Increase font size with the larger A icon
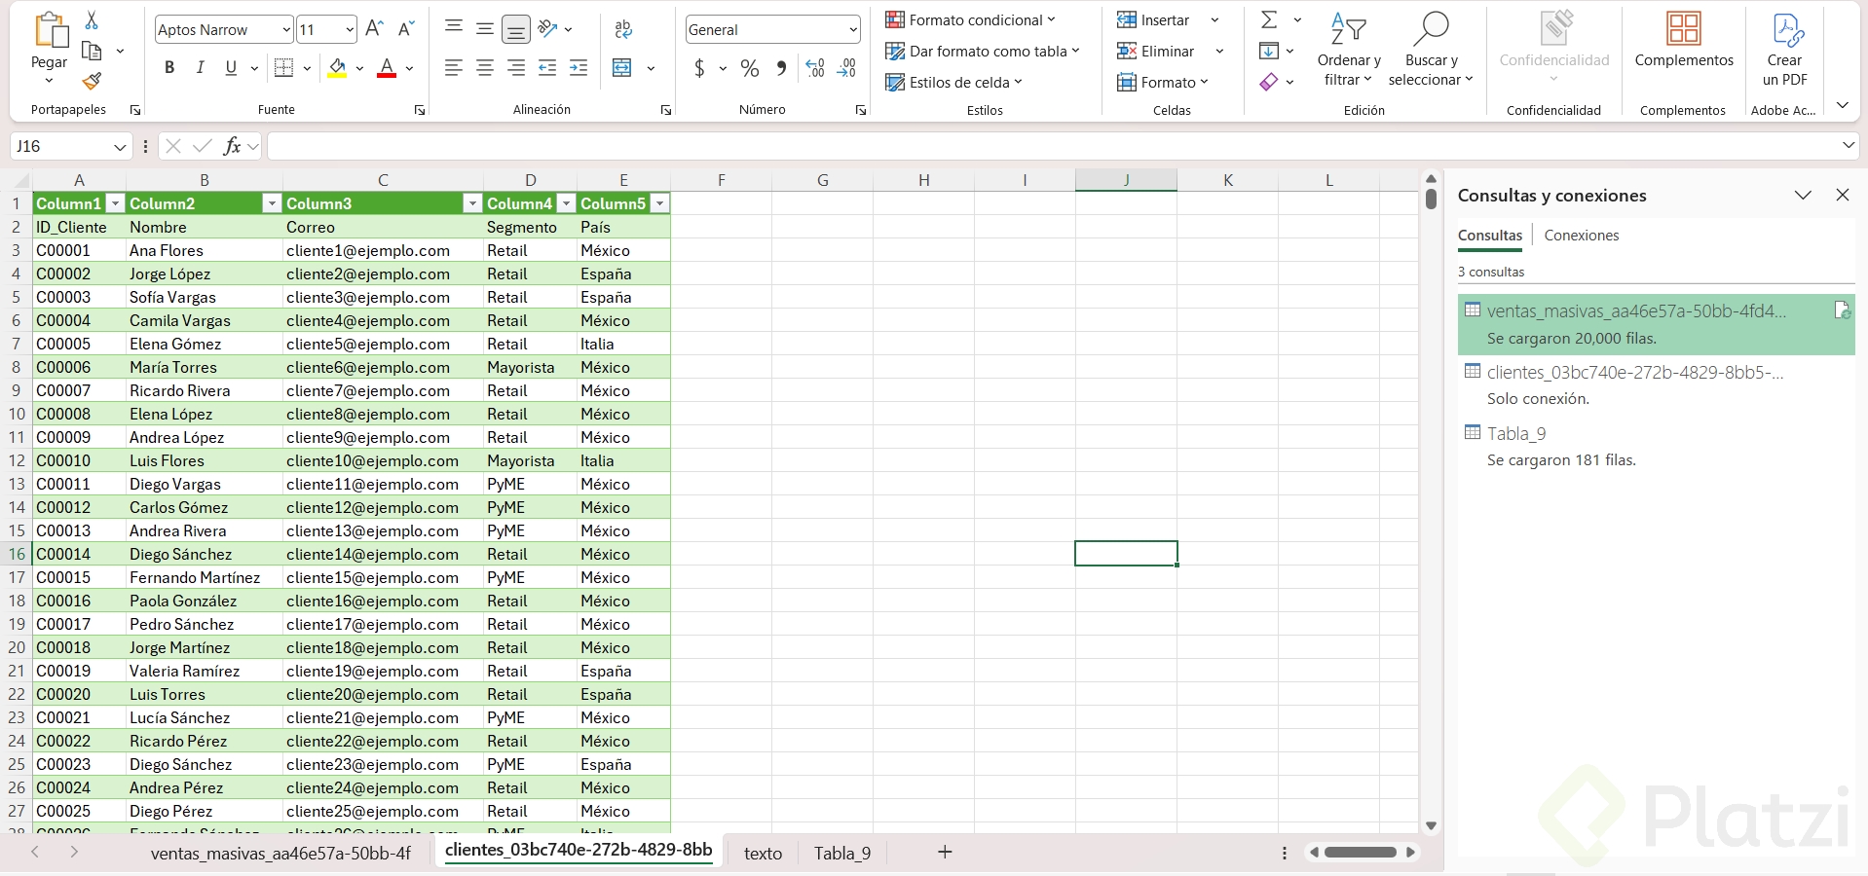The width and height of the screenshot is (1868, 876). pyautogui.click(x=374, y=29)
